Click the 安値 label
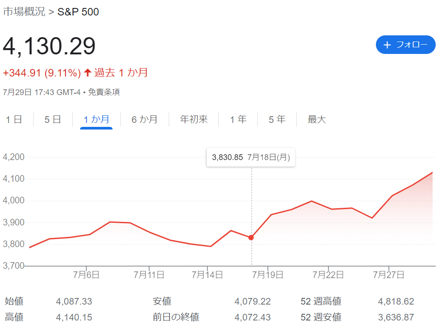 tap(162, 301)
